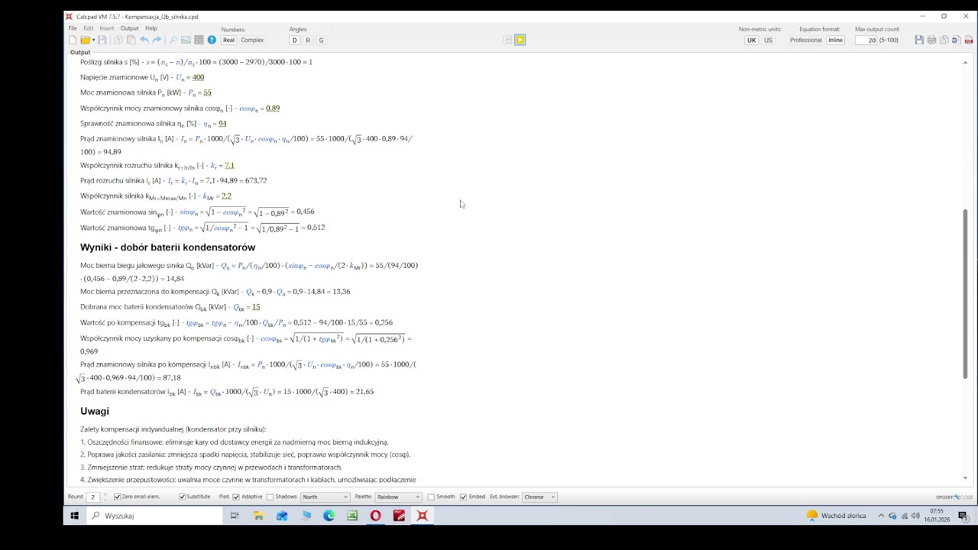Open the File menu

pos(73,28)
